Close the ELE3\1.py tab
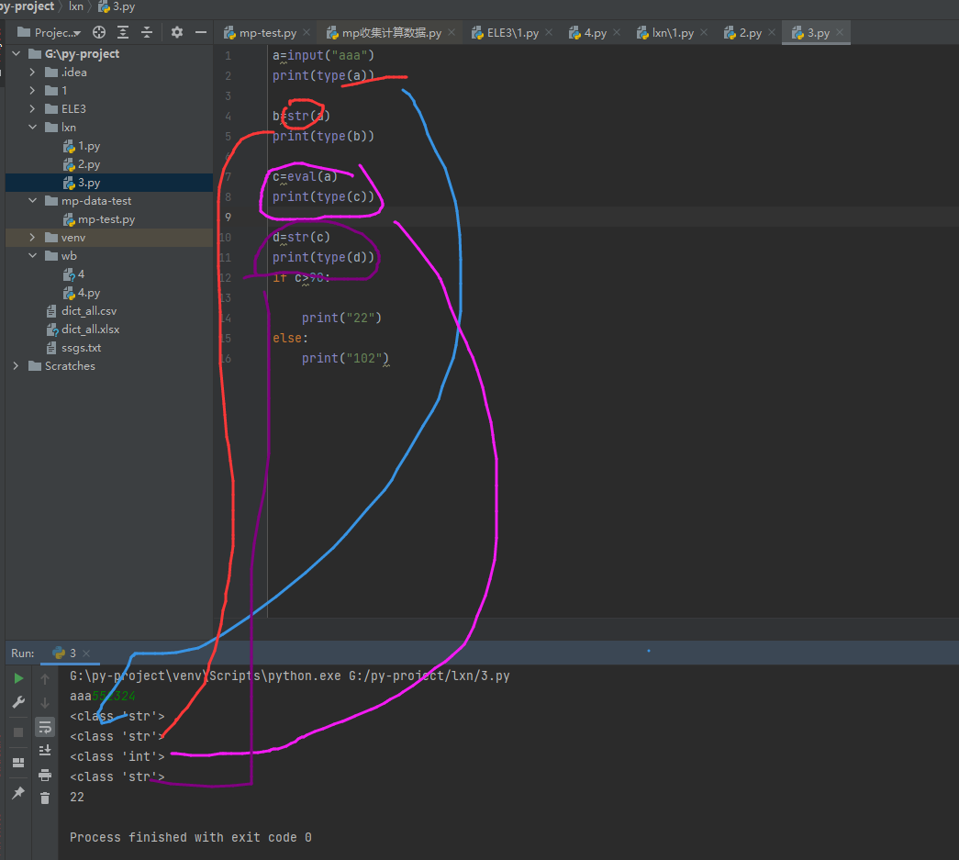 [x=549, y=32]
